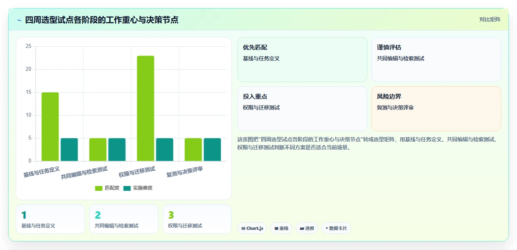Select step card 3 权限与迁移测试
This screenshot has width=517, height=250.
click(x=197, y=219)
